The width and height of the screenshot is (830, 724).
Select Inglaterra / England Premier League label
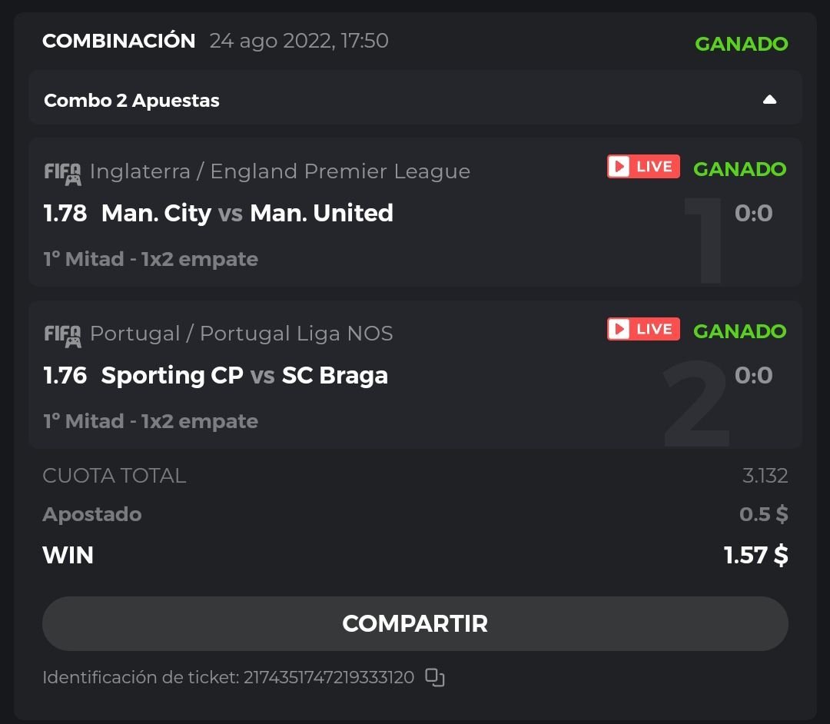280,171
